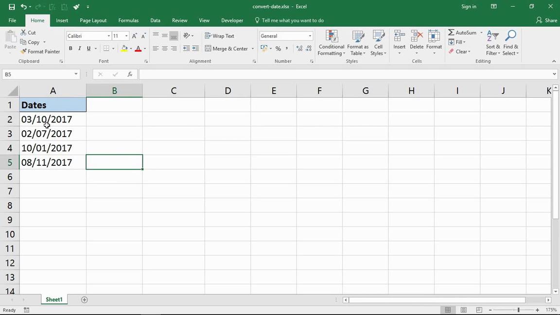This screenshot has width=560, height=315.
Task: Click the Insert Function button
Action: 129,74
